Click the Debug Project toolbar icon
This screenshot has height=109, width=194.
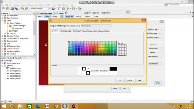[73, 9]
